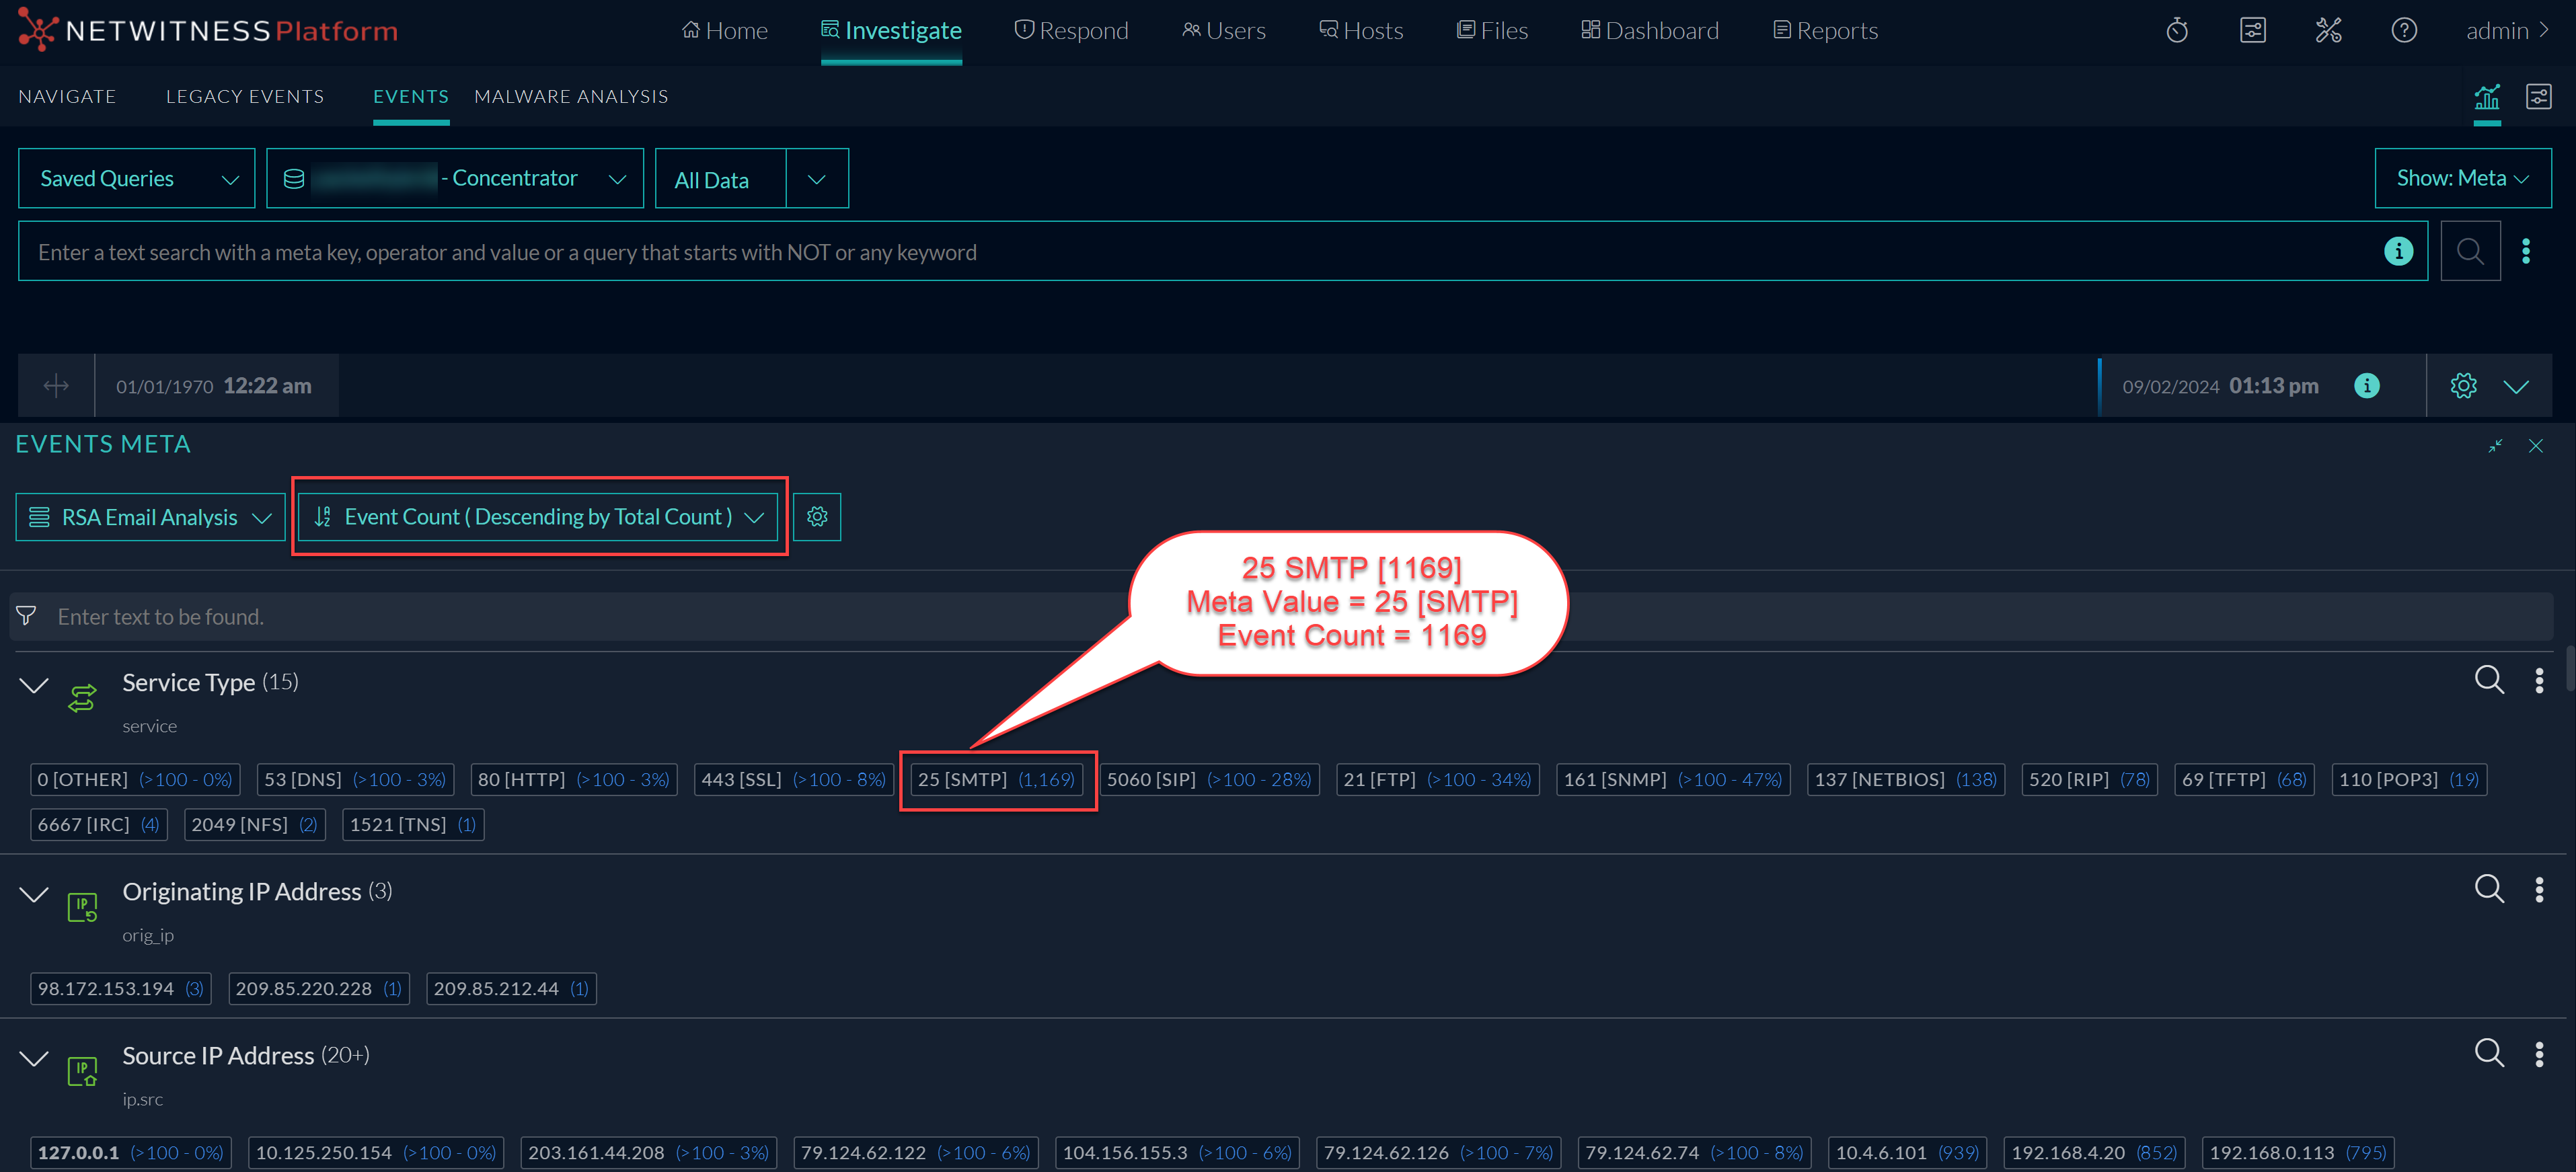Open the admin tools wrench icon
The height and width of the screenshot is (1172, 2576).
2328,31
